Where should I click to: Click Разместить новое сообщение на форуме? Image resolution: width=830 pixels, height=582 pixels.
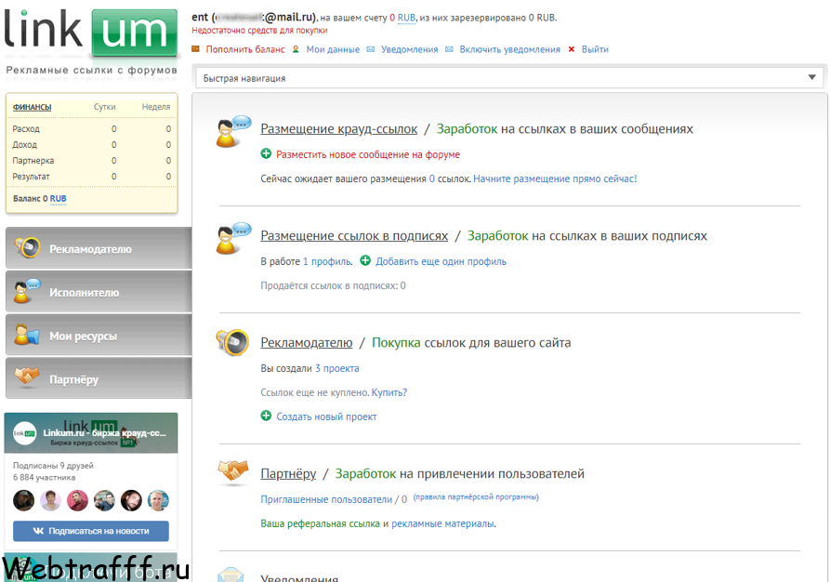pyautogui.click(x=368, y=154)
